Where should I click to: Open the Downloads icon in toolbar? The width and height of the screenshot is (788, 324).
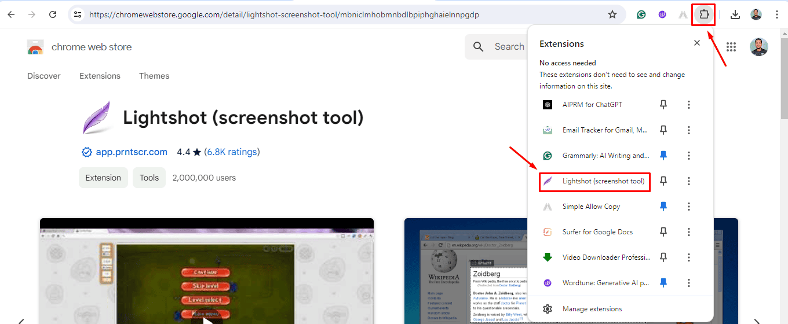coord(735,14)
